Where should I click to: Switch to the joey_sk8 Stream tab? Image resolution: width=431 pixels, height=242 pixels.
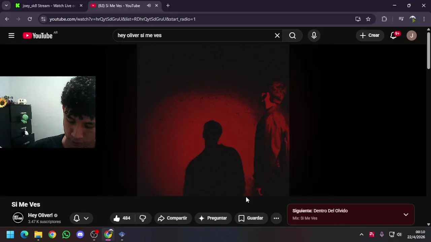[x=49, y=6]
